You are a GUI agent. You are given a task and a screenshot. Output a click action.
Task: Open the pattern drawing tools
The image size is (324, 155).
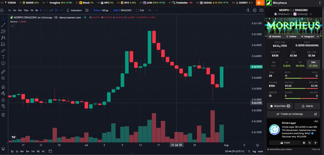[3, 38]
